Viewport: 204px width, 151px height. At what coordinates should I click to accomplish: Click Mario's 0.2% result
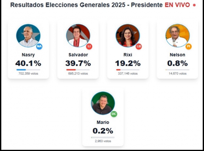click(x=103, y=131)
